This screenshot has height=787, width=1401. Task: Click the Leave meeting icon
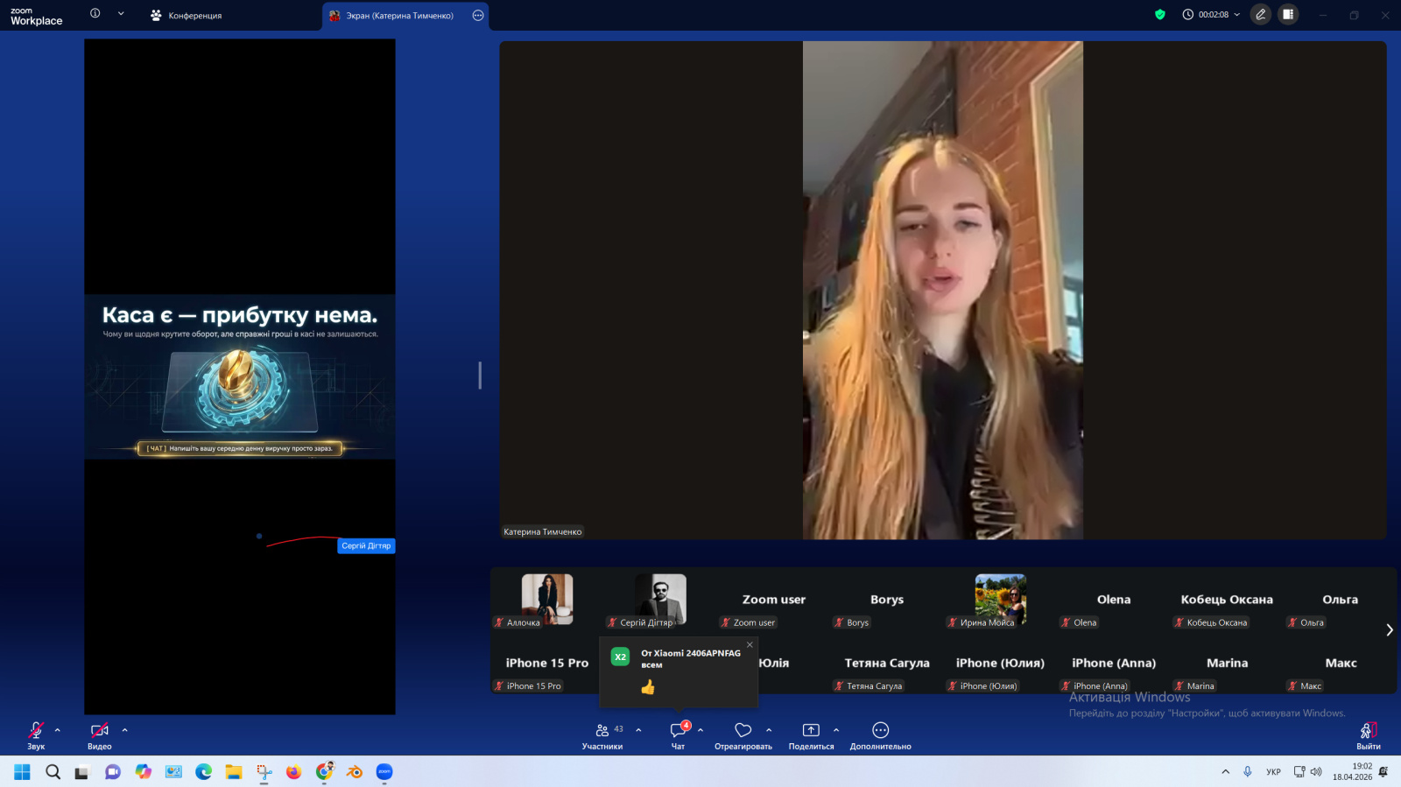pos(1368,735)
